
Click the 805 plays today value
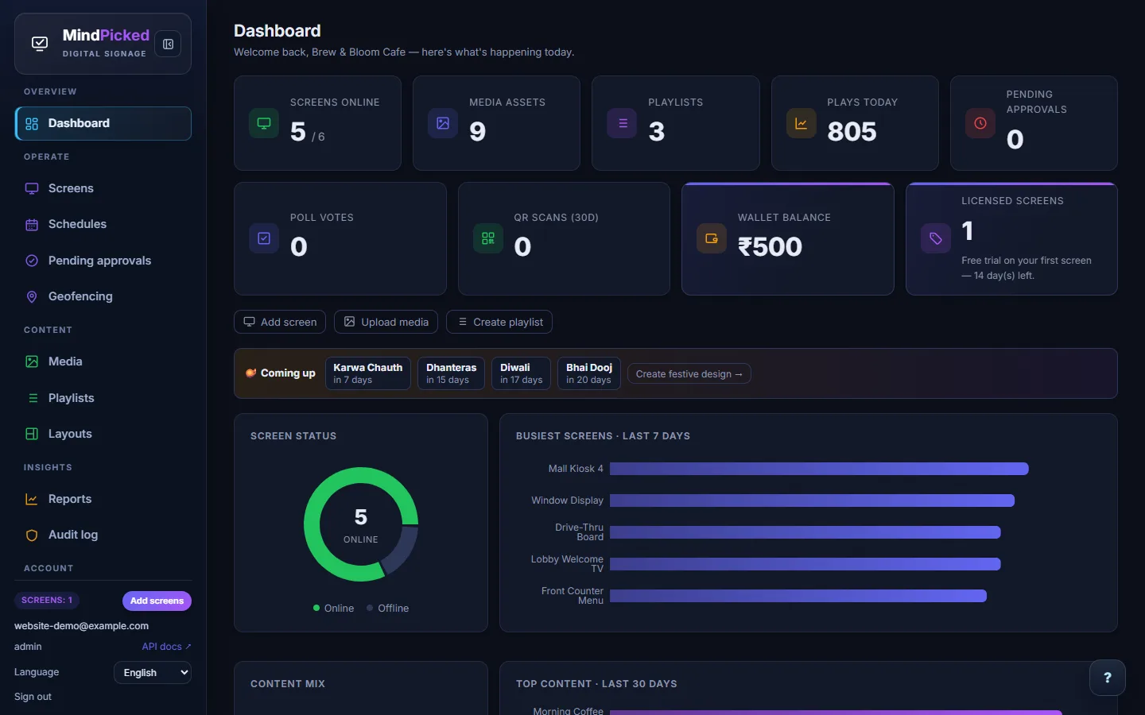point(852,132)
